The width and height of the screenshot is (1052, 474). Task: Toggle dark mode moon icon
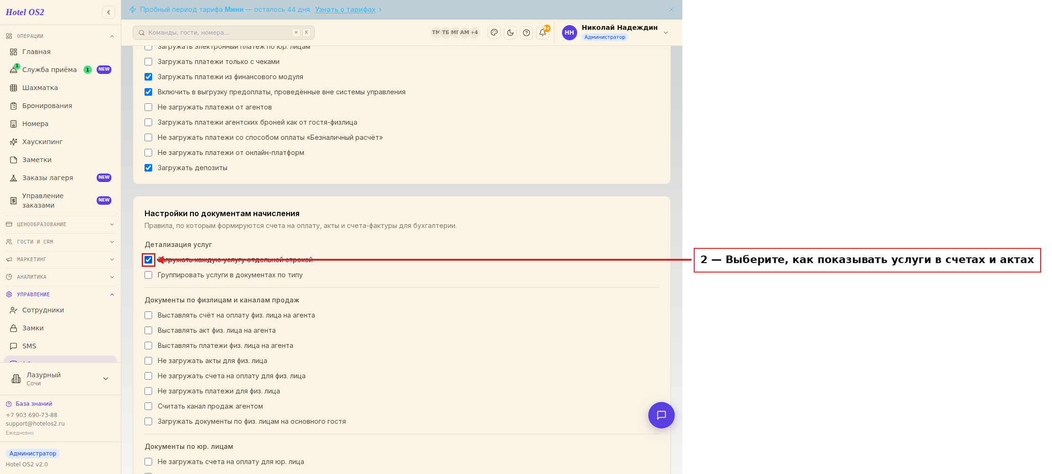click(510, 33)
